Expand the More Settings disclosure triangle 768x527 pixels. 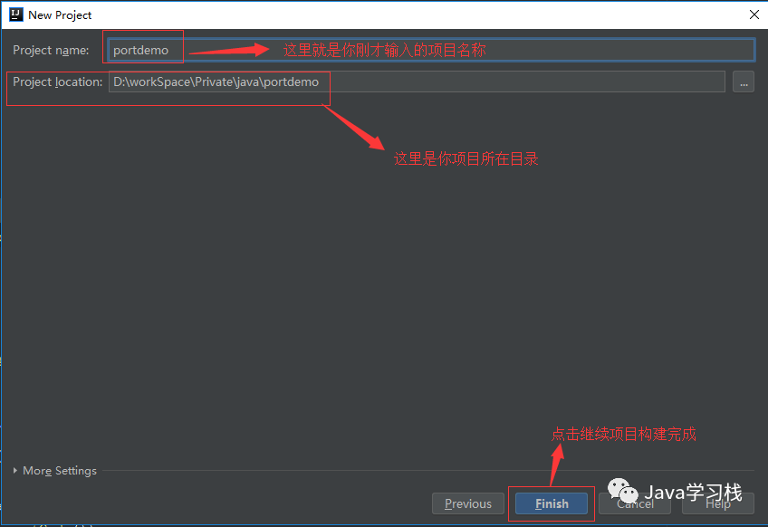tap(15, 471)
